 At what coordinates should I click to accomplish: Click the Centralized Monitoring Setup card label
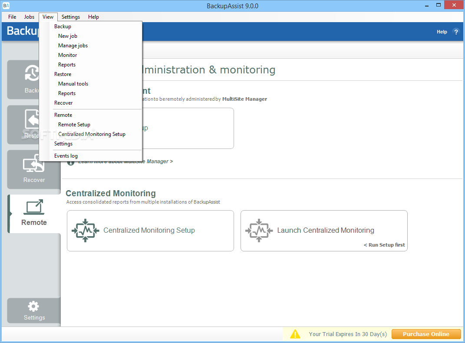pyautogui.click(x=149, y=231)
